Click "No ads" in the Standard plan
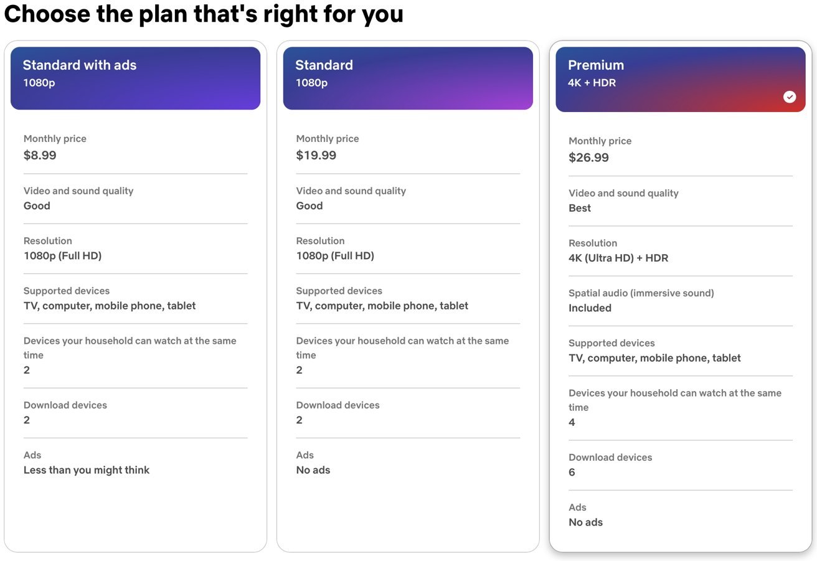Image resolution: width=817 pixels, height=561 pixels. [x=313, y=470]
